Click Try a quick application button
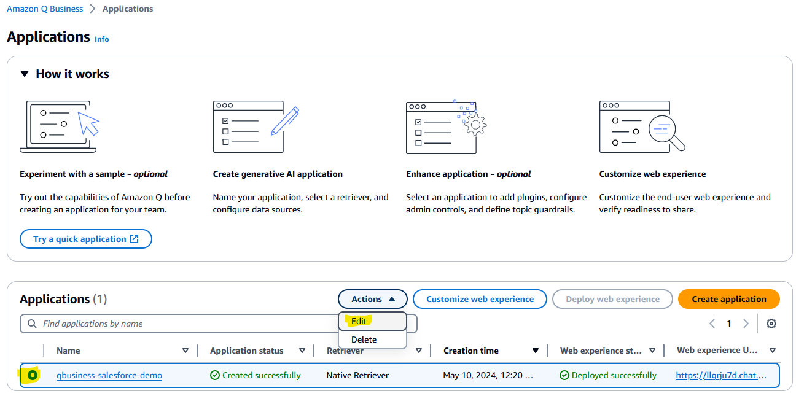Screen dimensions: 796x396 86,239
